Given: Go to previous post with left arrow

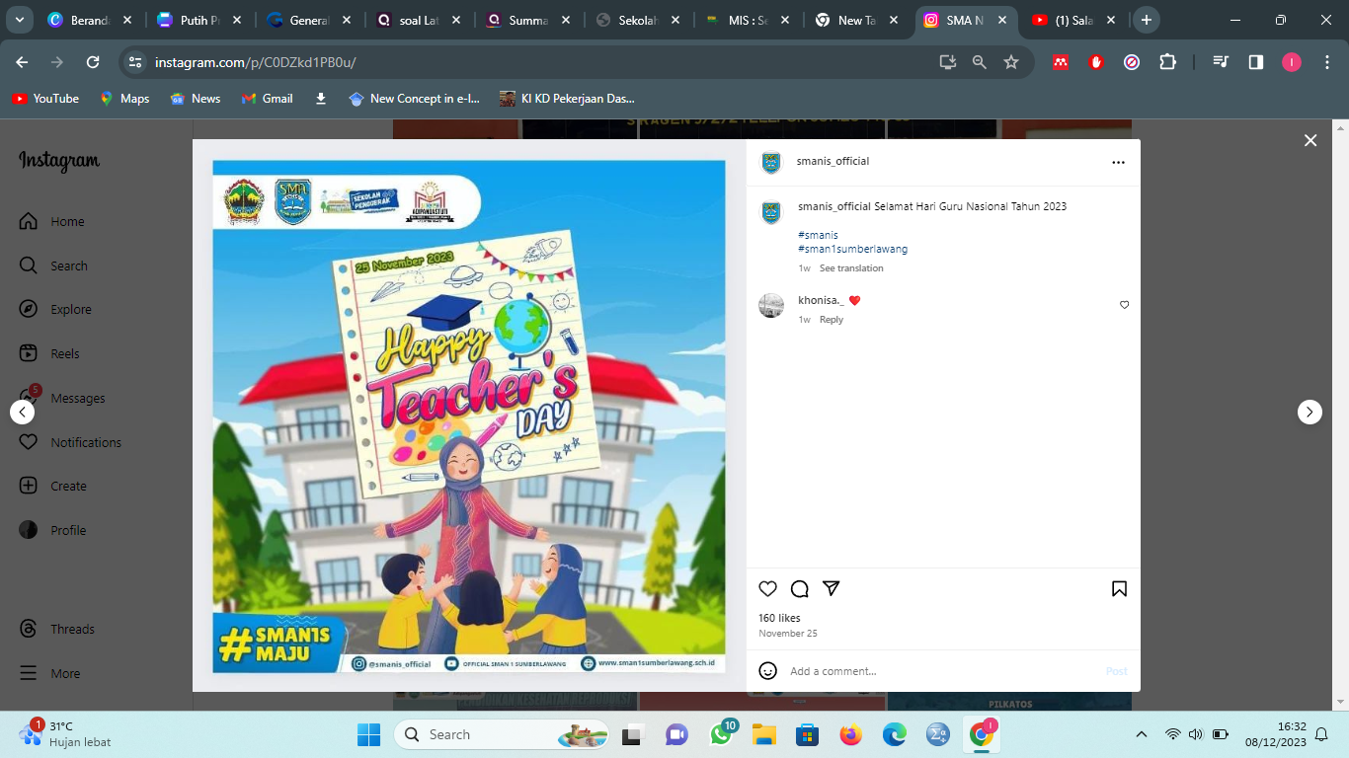Looking at the screenshot, I should pos(23,412).
